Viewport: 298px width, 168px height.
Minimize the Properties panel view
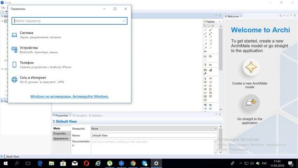(x=216, y=114)
